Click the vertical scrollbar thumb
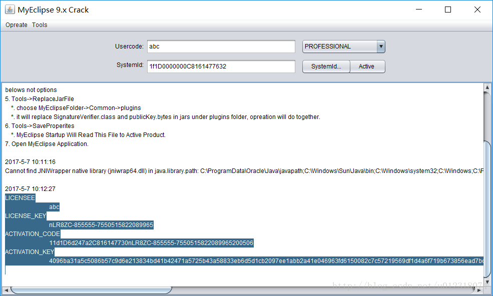 coord(487,209)
